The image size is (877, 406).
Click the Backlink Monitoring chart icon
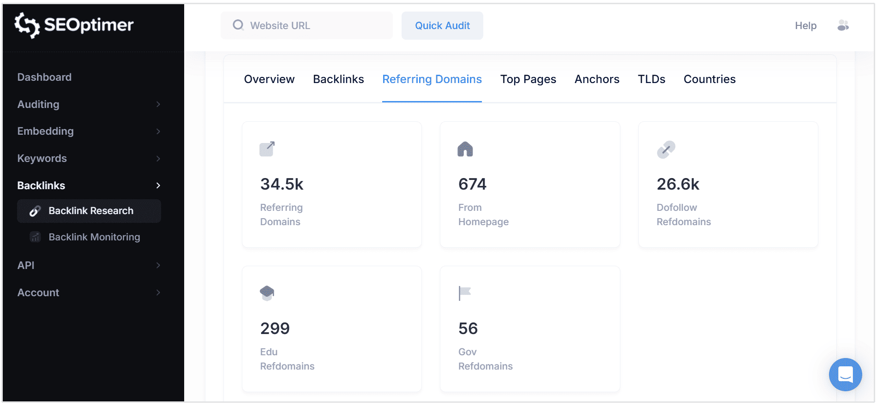point(35,237)
